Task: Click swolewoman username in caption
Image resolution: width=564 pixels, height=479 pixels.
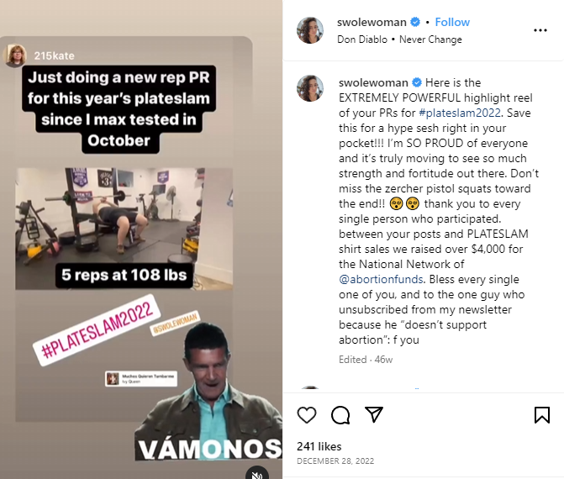Action: [x=373, y=82]
